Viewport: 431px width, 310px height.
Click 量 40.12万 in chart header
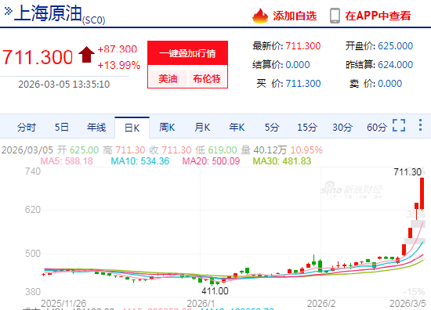[x=264, y=150]
